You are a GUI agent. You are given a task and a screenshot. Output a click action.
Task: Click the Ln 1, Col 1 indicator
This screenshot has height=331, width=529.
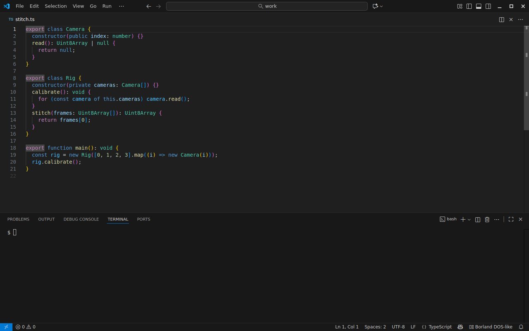(347, 327)
